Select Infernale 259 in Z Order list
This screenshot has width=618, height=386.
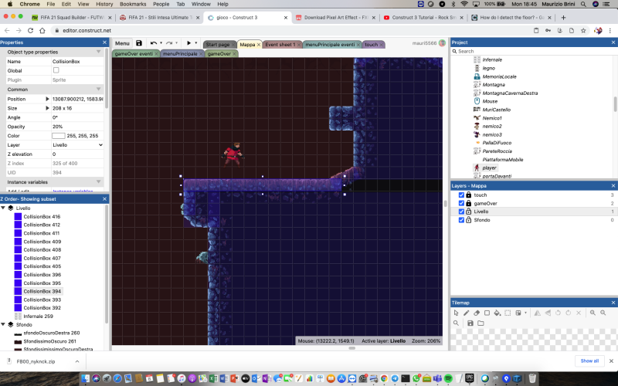coord(38,317)
